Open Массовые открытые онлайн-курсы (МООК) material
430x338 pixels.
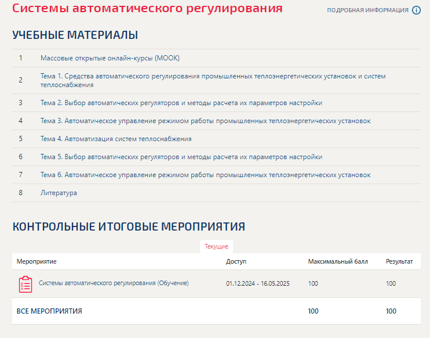click(x=110, y=58)
